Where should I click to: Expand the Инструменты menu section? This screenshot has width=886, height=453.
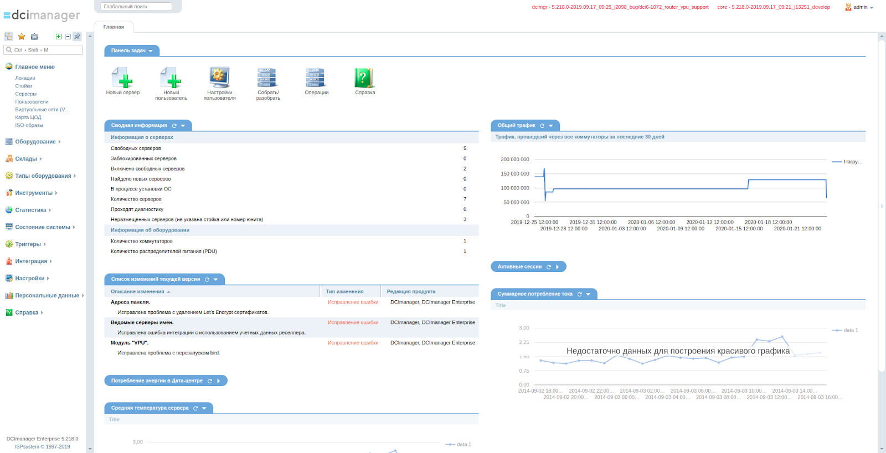click(x=34, y=193)
